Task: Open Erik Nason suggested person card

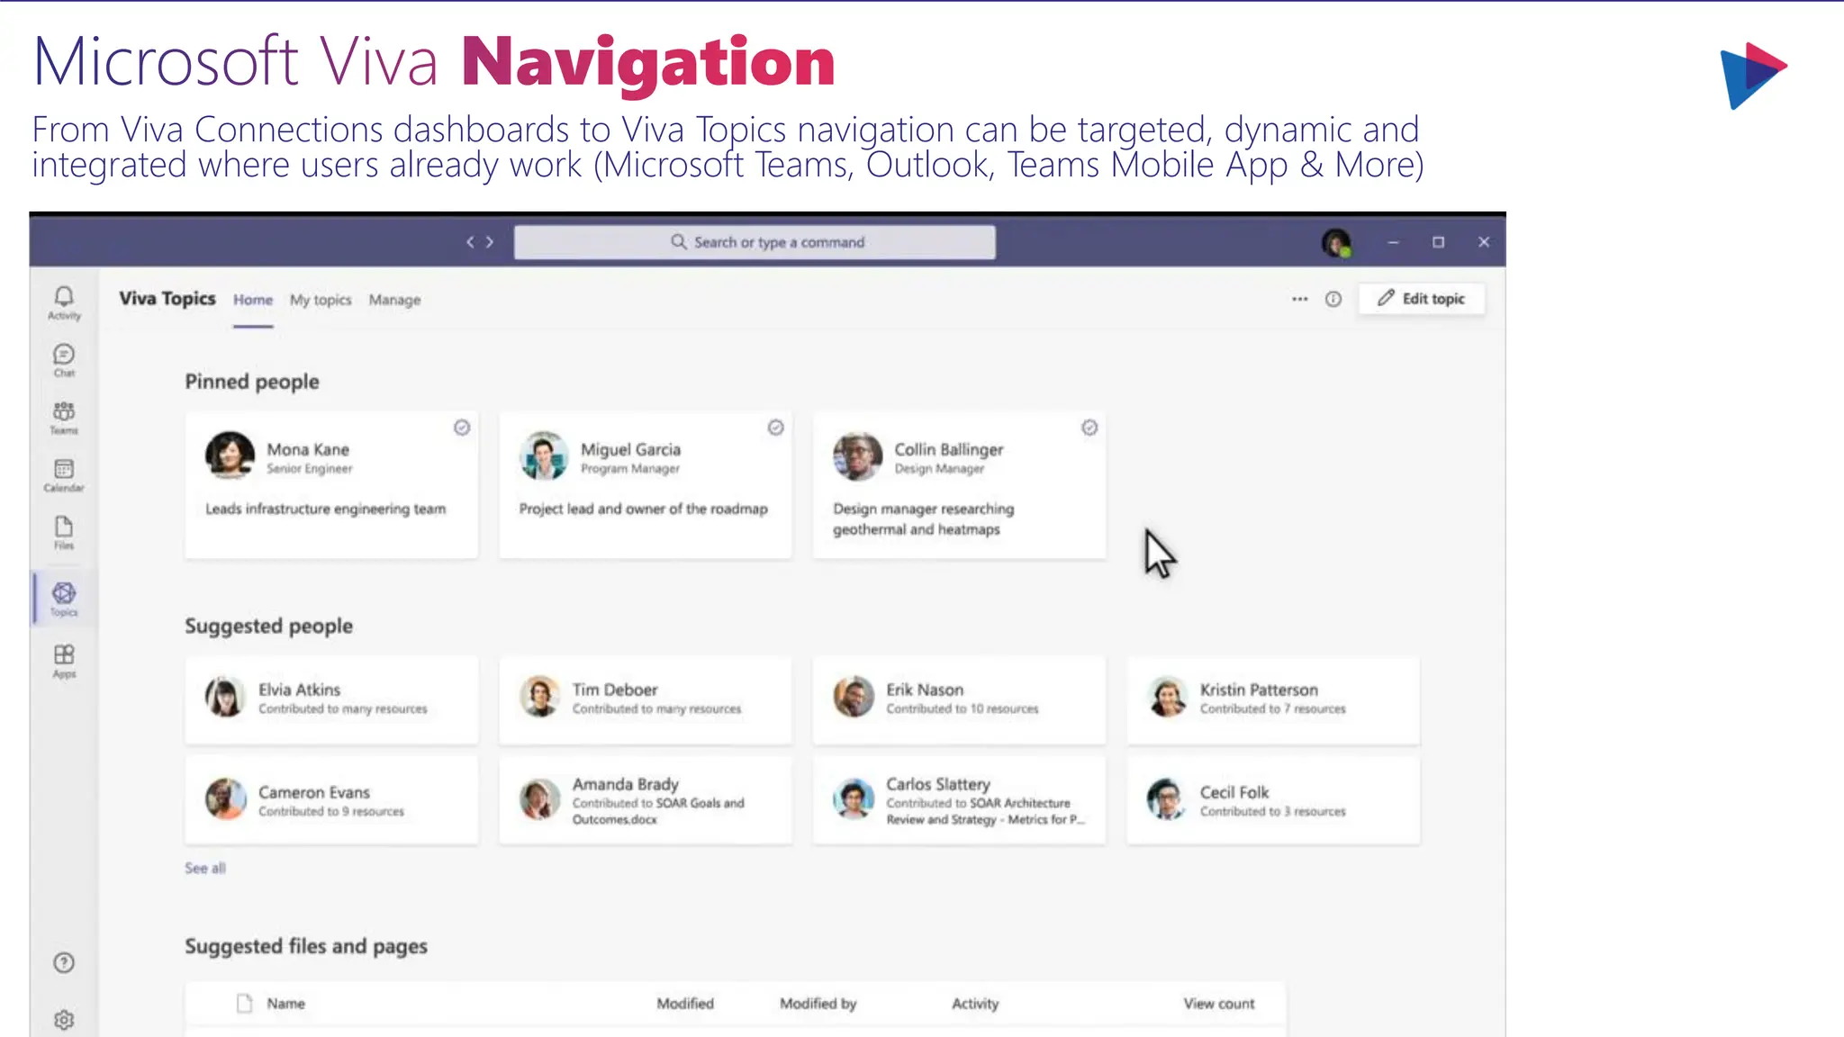Action: [x=959, y=699]
